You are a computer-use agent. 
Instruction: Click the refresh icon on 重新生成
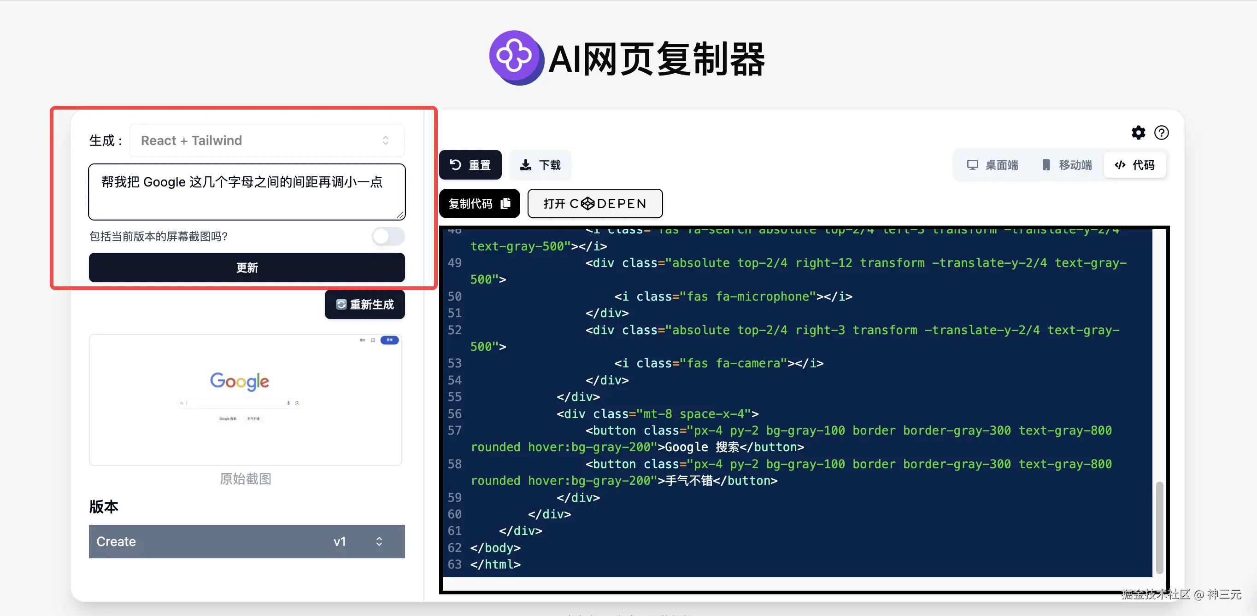pos(341,304)
